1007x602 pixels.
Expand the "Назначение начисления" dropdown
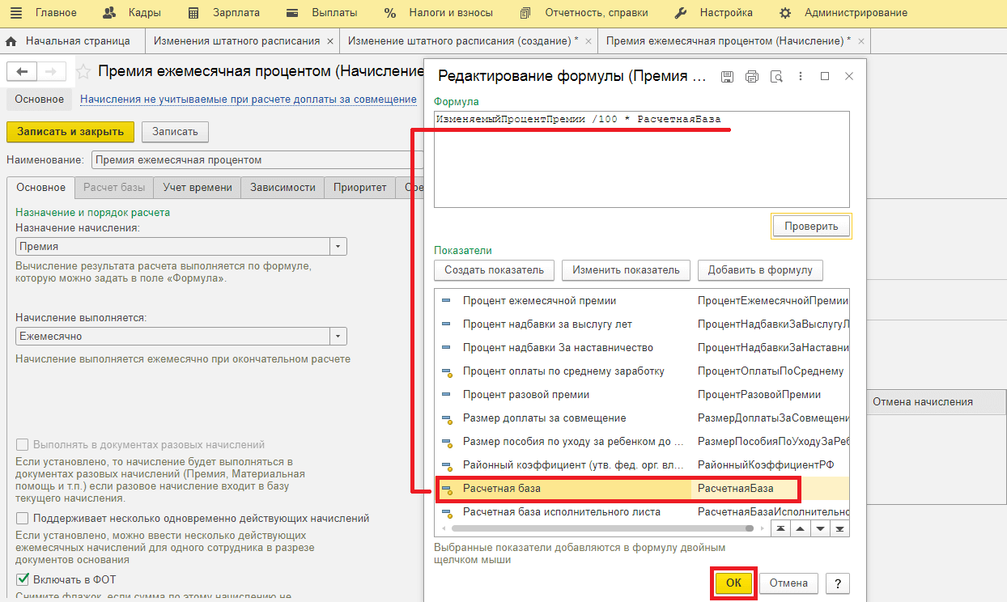click(x=338, y=247)
